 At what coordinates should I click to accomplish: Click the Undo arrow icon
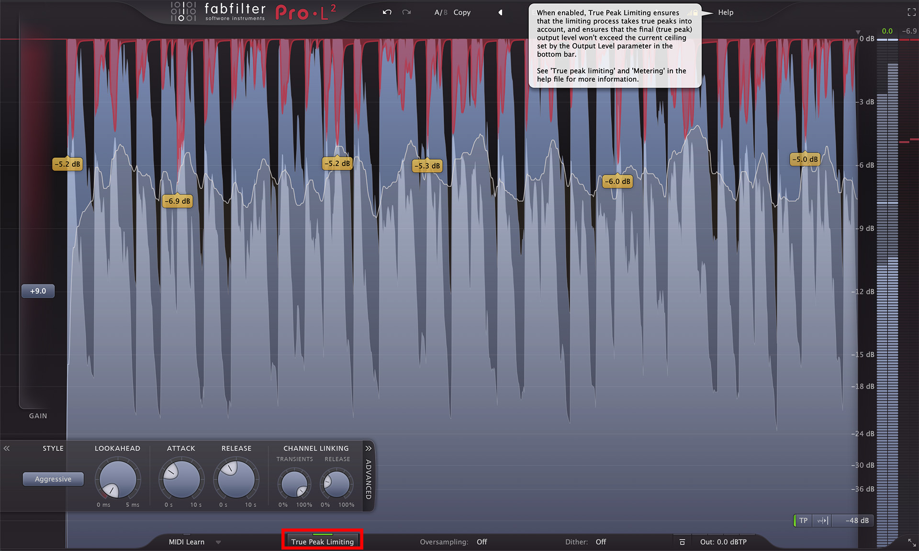387,12
